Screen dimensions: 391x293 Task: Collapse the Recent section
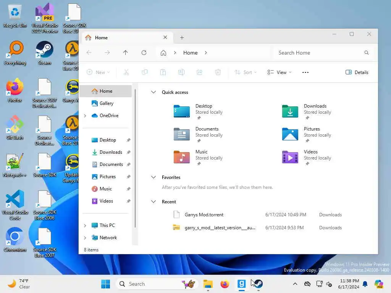tap(153, 201)
